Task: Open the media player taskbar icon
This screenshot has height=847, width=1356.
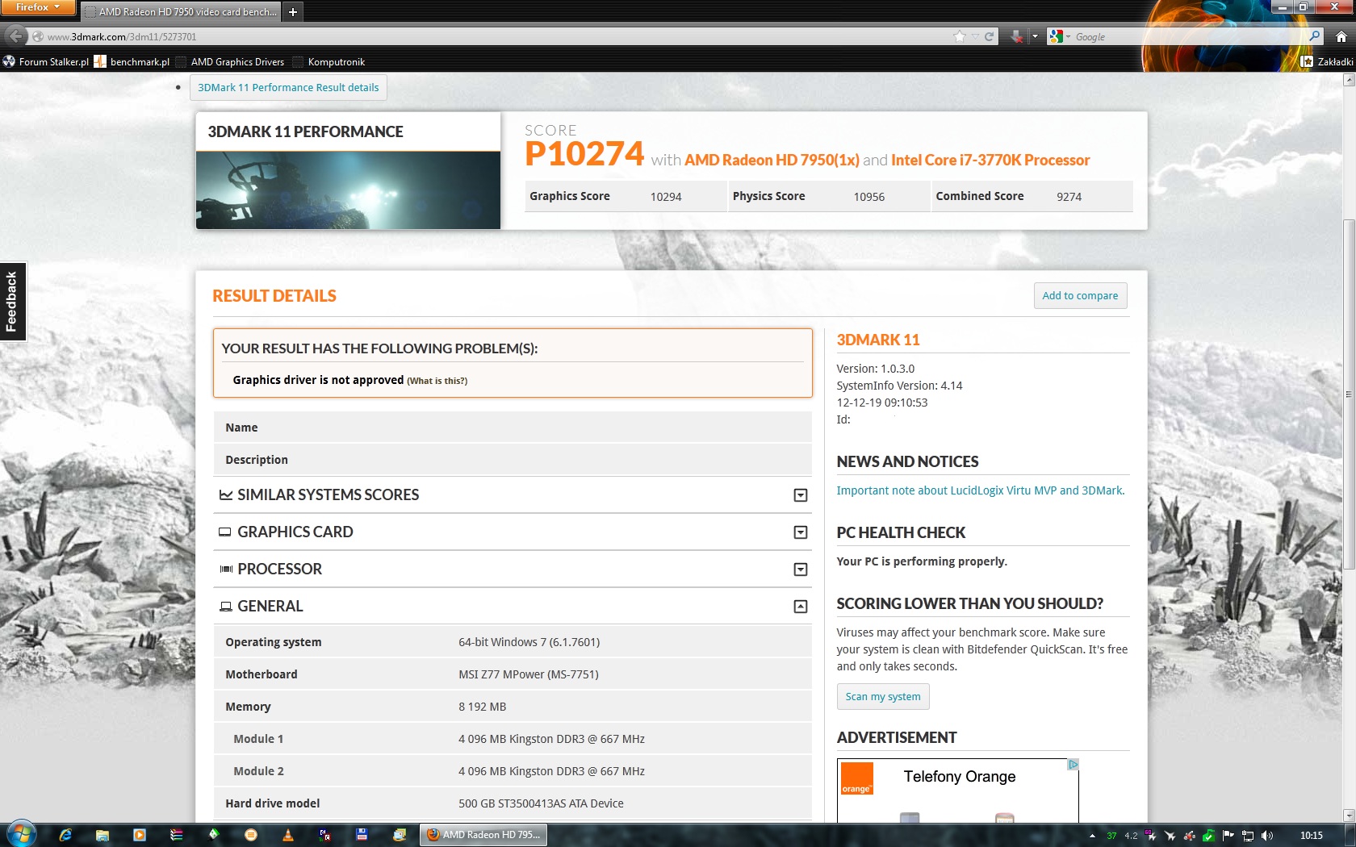Action: tap(140, 835)
